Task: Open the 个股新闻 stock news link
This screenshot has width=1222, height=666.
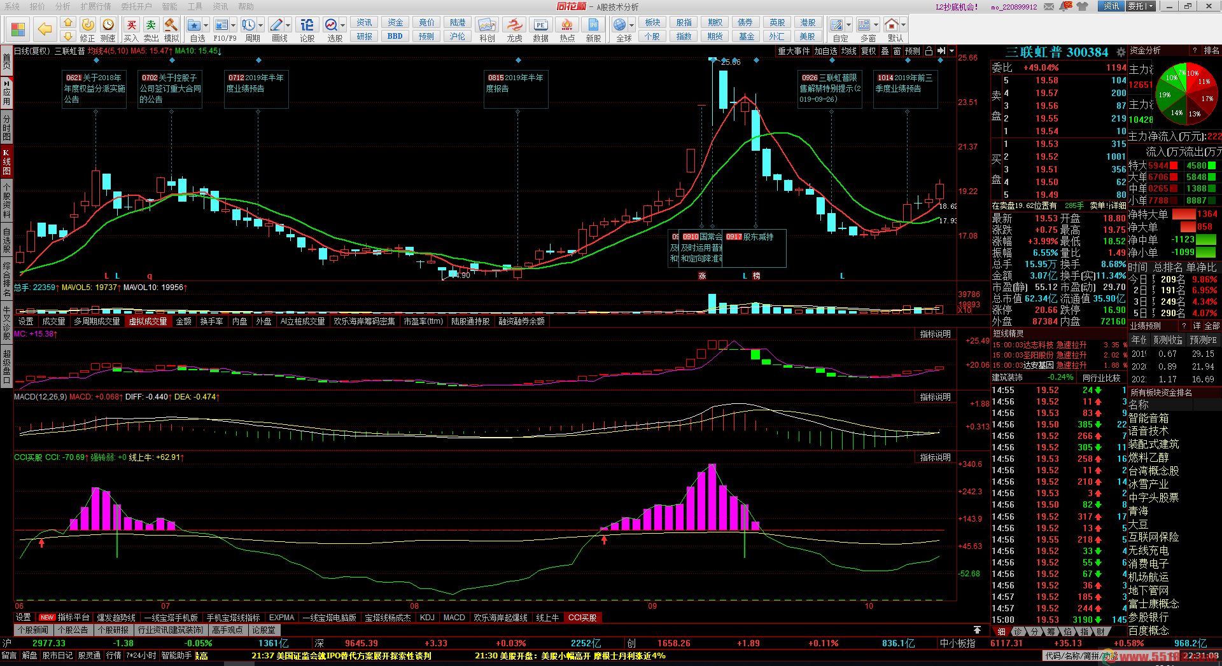Action: coord(32,630)
